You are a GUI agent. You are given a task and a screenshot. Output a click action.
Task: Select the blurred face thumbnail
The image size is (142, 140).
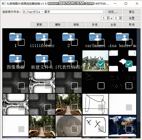(68, 126)
